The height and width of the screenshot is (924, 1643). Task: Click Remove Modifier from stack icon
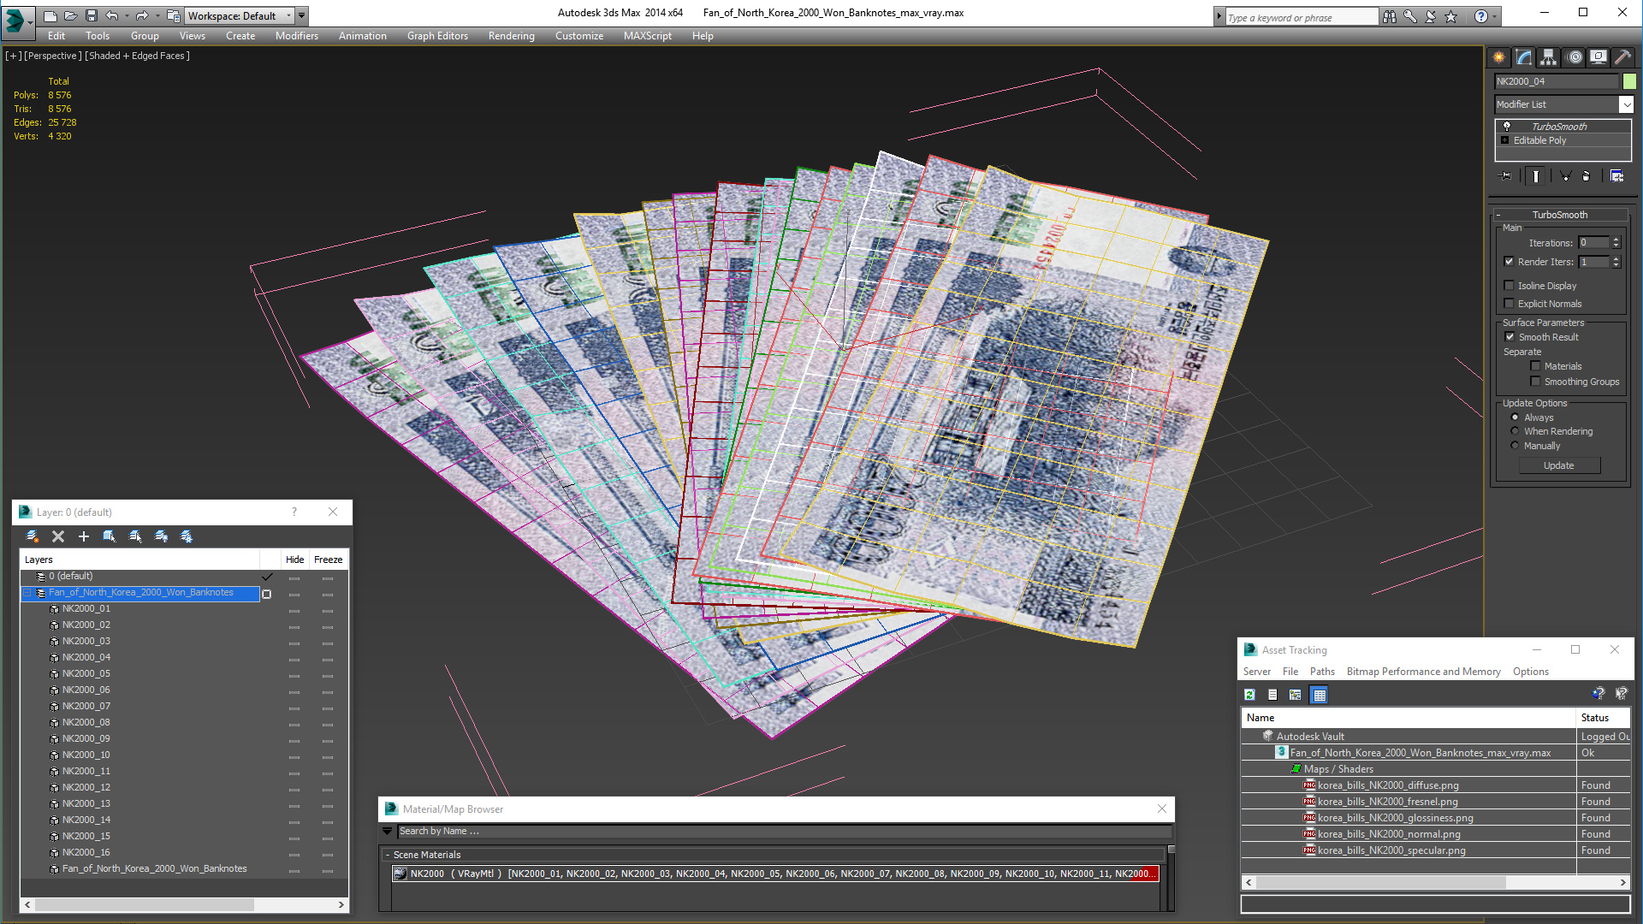pos(1587,175)
